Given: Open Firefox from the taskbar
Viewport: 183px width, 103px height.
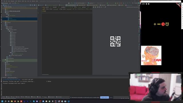Looking at the screenshot, I should 15,101.
